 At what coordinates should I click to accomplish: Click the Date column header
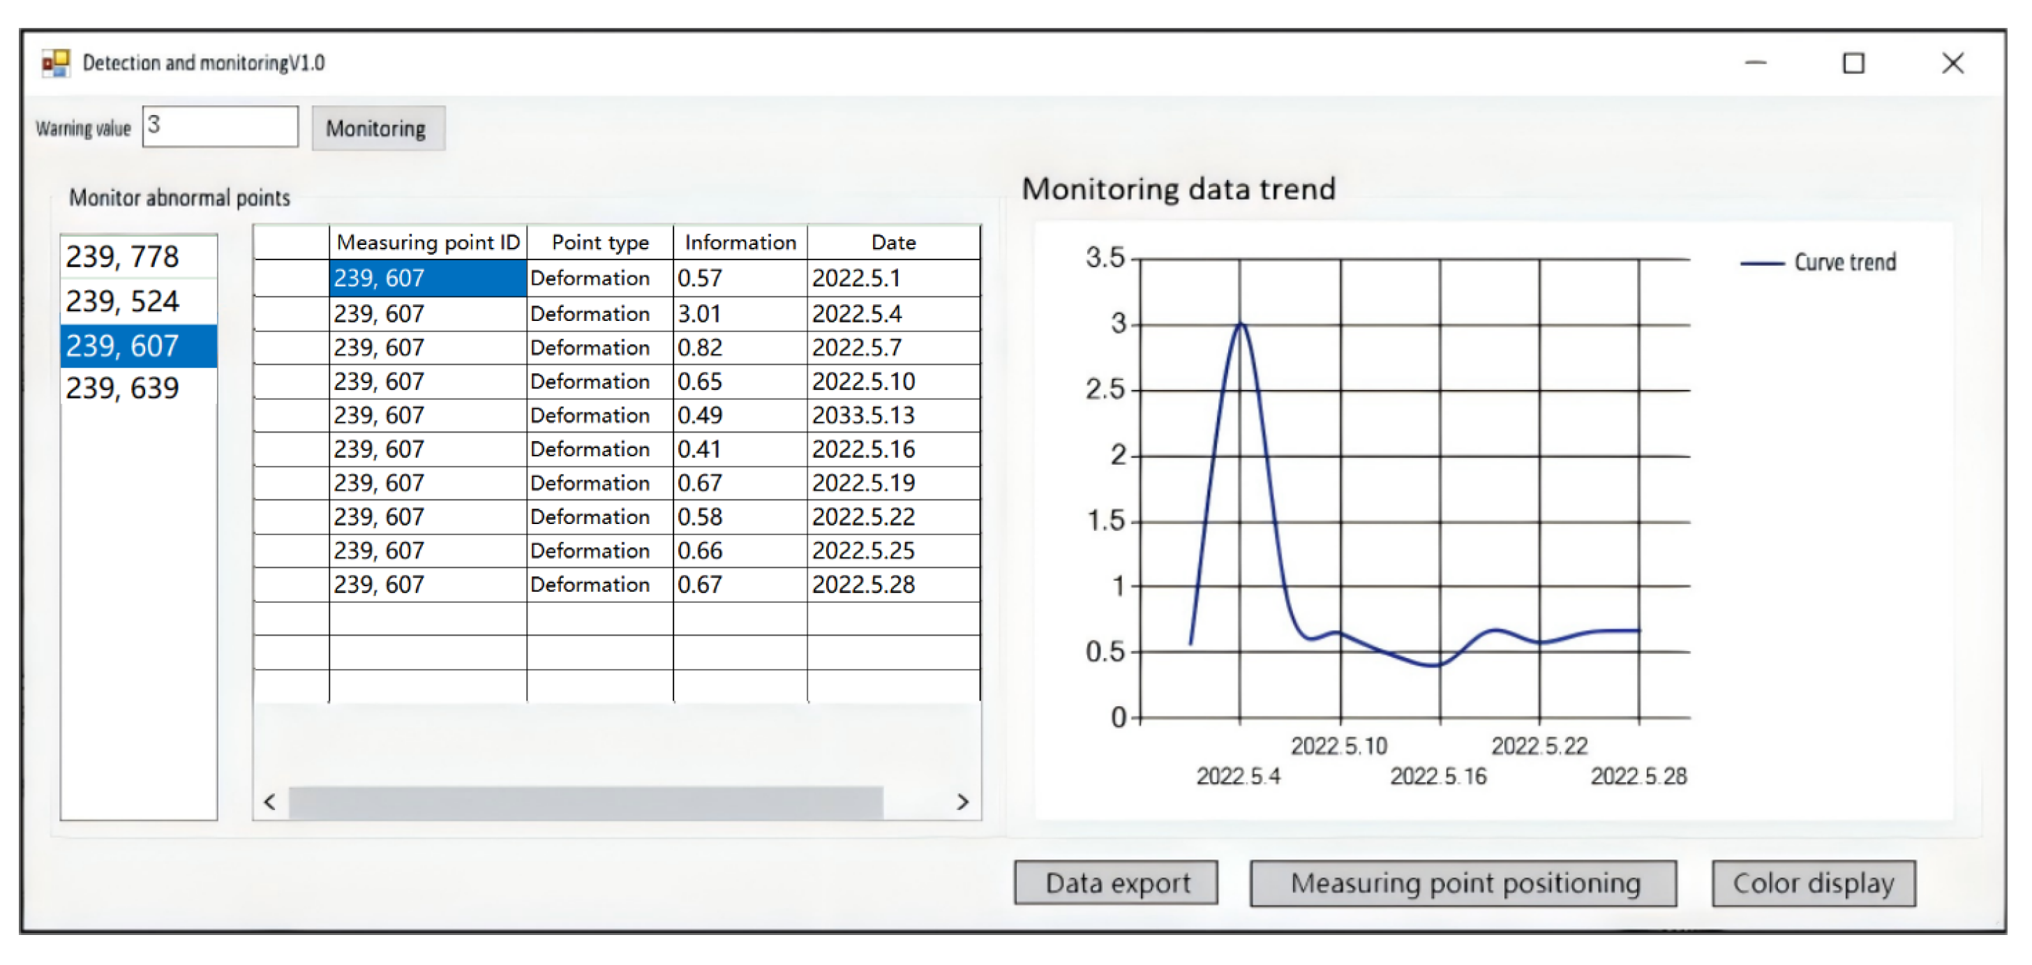[x=893, y=242]
